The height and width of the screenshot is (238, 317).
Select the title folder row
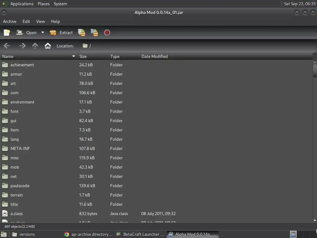coord(156,205)
